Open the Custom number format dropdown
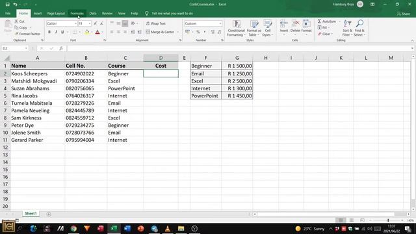416x234 pixels. [220, 23]
